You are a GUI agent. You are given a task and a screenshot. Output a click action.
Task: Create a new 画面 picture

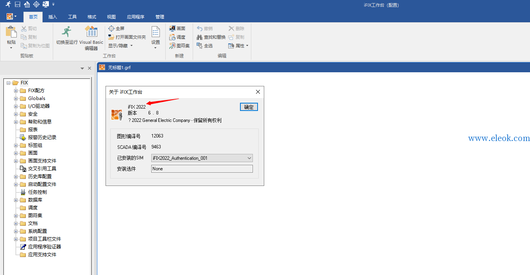coord(177,29)
